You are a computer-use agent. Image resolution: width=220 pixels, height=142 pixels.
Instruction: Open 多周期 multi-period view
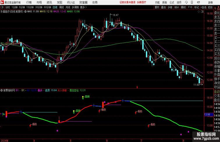[x=75, y=7]
